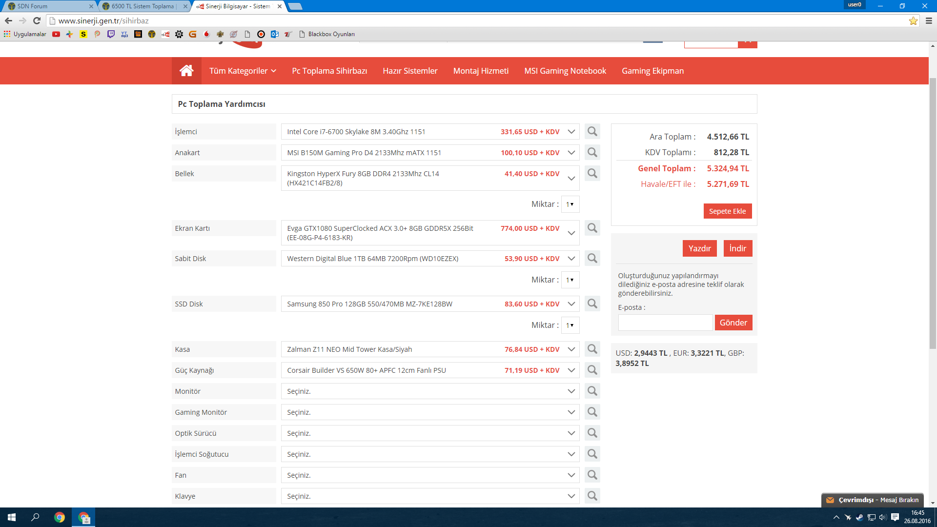
Task: Bookmark page with the star icon
Action: click(913, 20)
